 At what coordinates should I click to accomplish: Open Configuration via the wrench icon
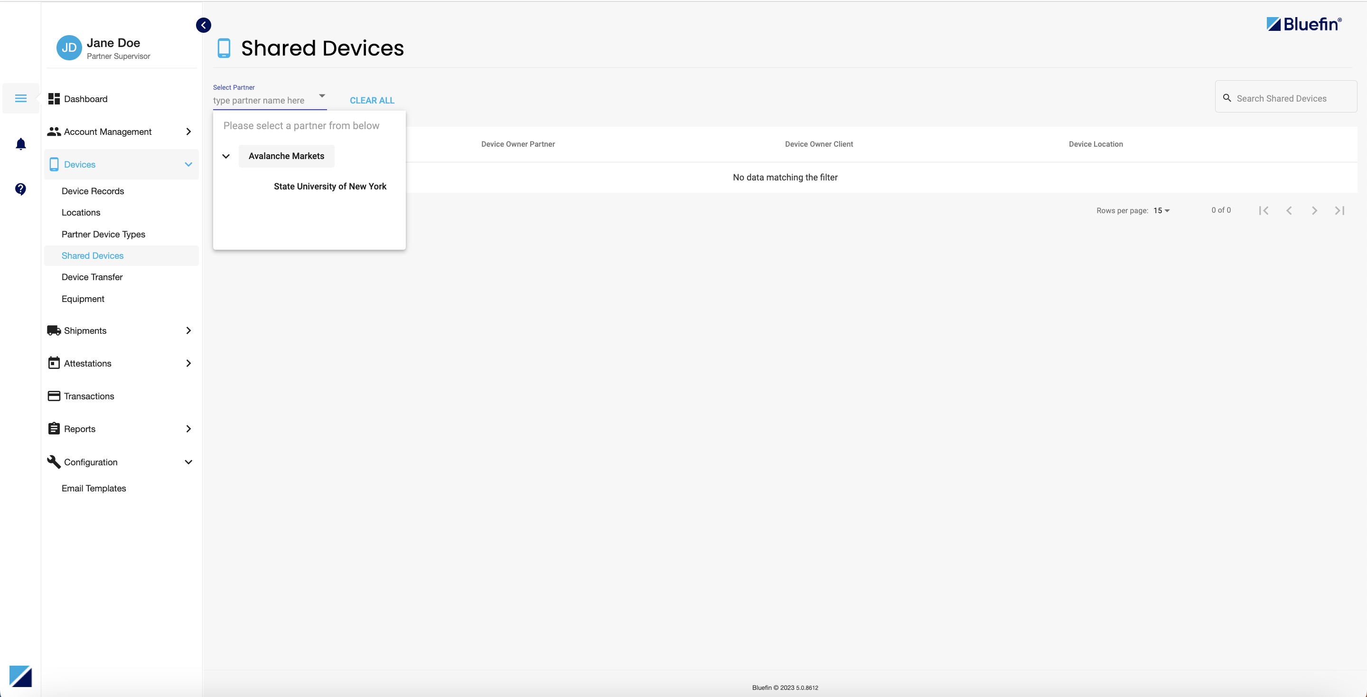(54, 462)
